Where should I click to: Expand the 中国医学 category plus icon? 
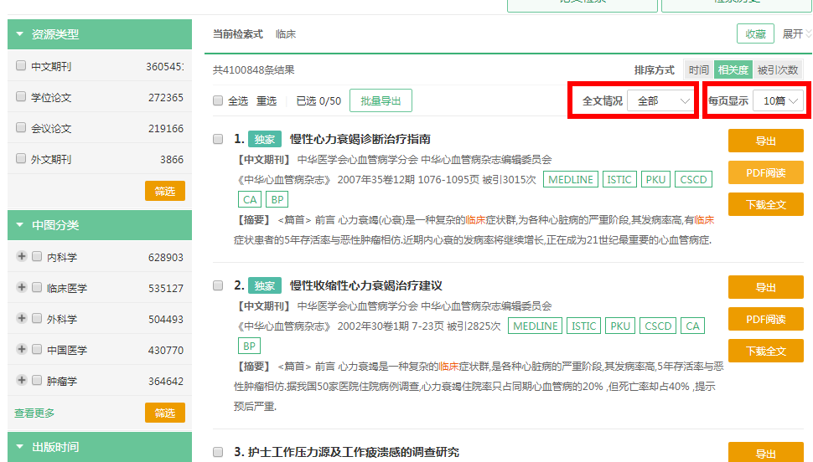[22, 350]
